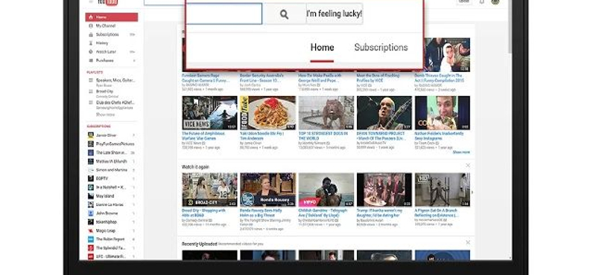Click the Future of Amphibious Warfare title
This screenshot has width=596, height=275.
203,136
